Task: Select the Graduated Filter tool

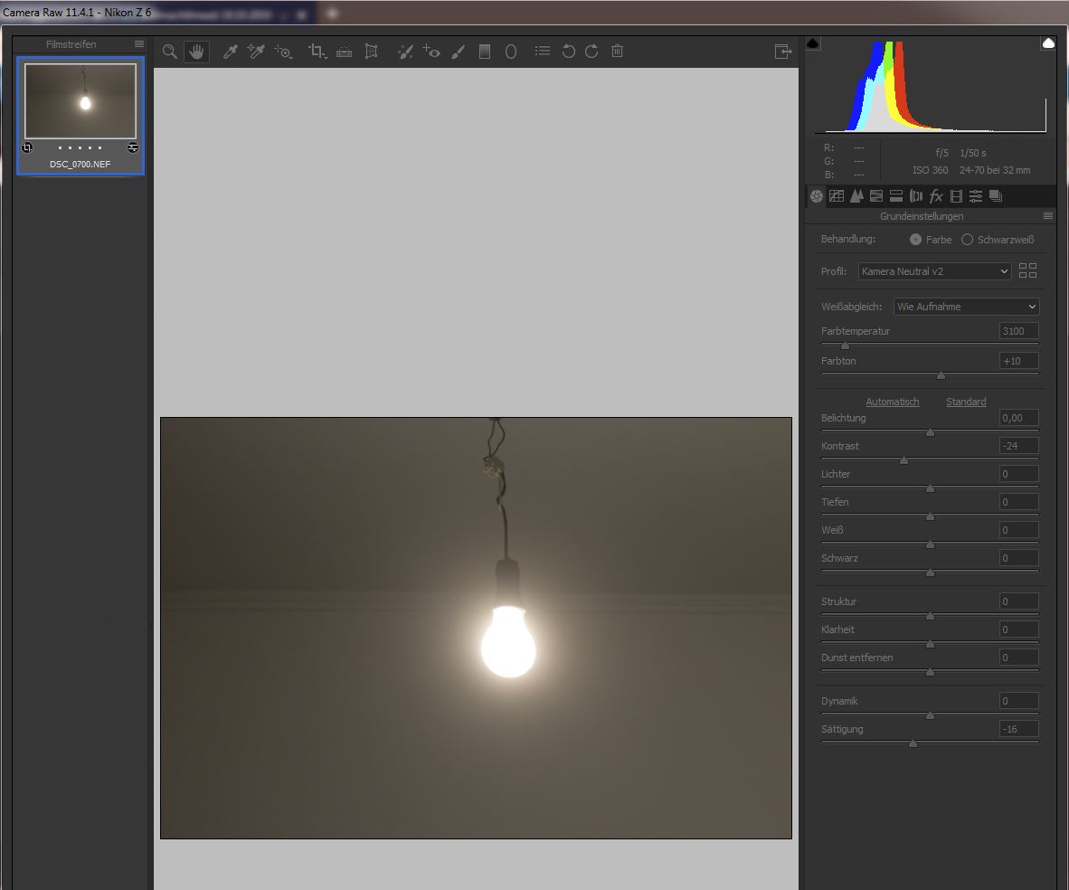Action: 485,52
